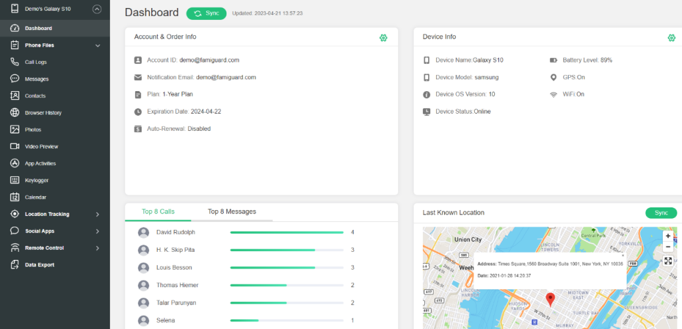Image resolution: width=682 pixels, height=329 pixels.
Task: Click the Sync button beside Dashboard title
Action: [x=206, y=13]
